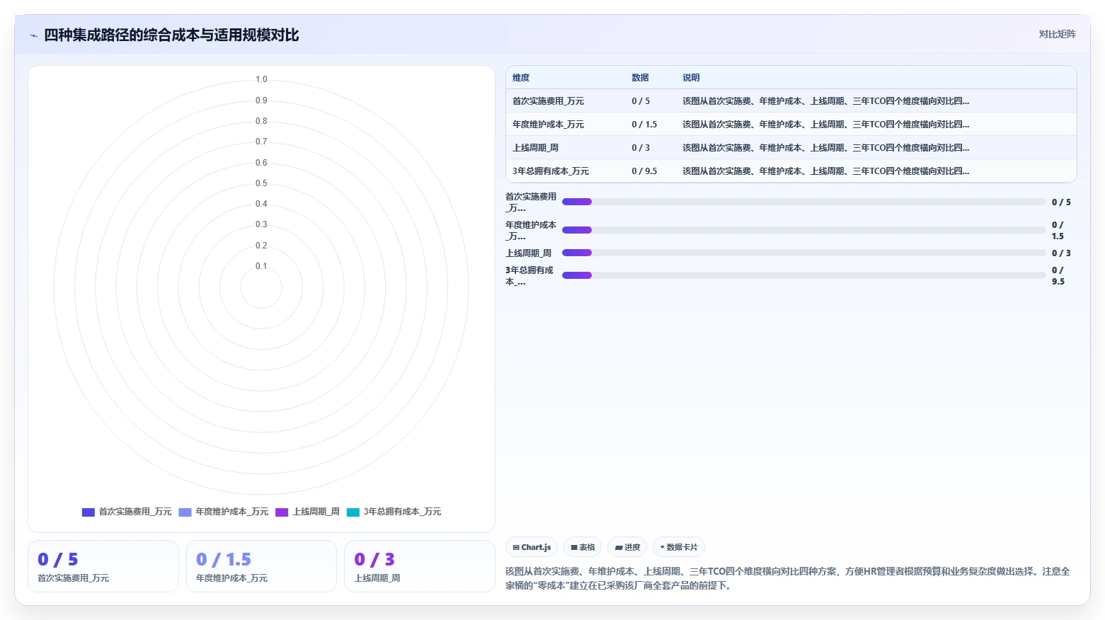1105x620 pixels.
Task: Open the 0 / 3 上线周期_周 stat card
Action: pyautogui.click(x=419, y=566)
